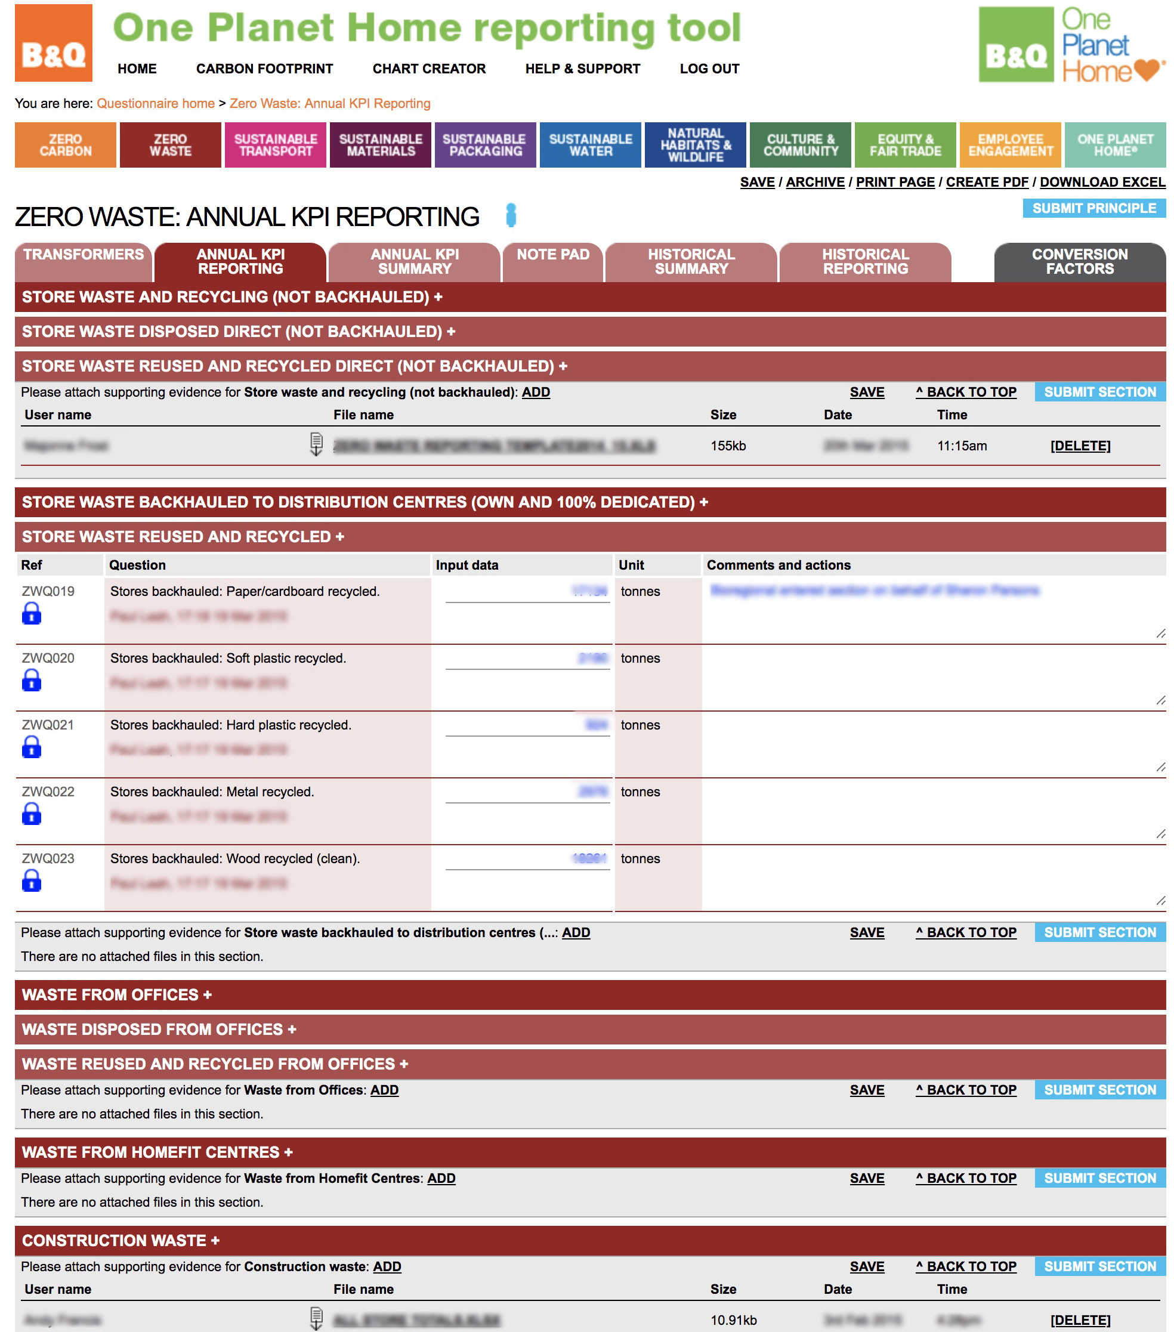This screenshot has height=1332, width=1174.
Task: Open the Conversion Factors tab
Action: tap(1080, 262)
